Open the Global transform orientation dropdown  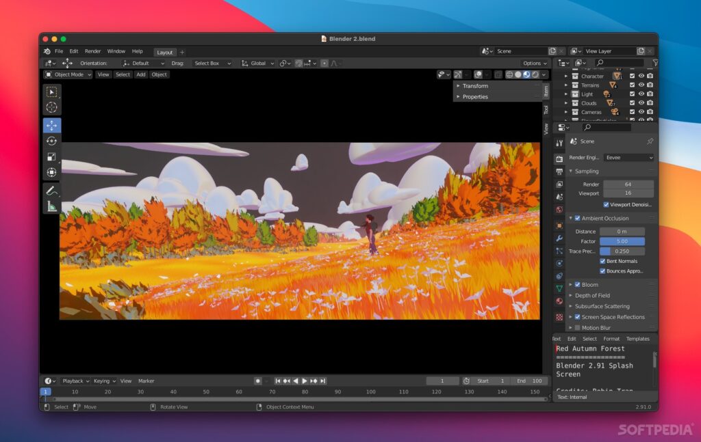[258, 64]
